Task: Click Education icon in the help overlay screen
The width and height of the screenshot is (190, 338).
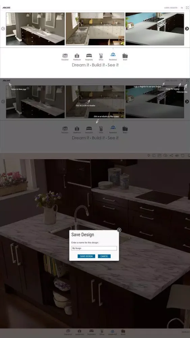Action: click(65, 129)
